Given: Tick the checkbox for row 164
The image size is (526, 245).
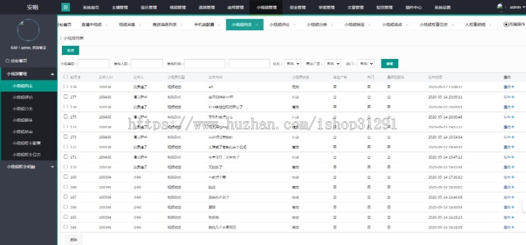Looking at the screenshot, I should [65, 227].
